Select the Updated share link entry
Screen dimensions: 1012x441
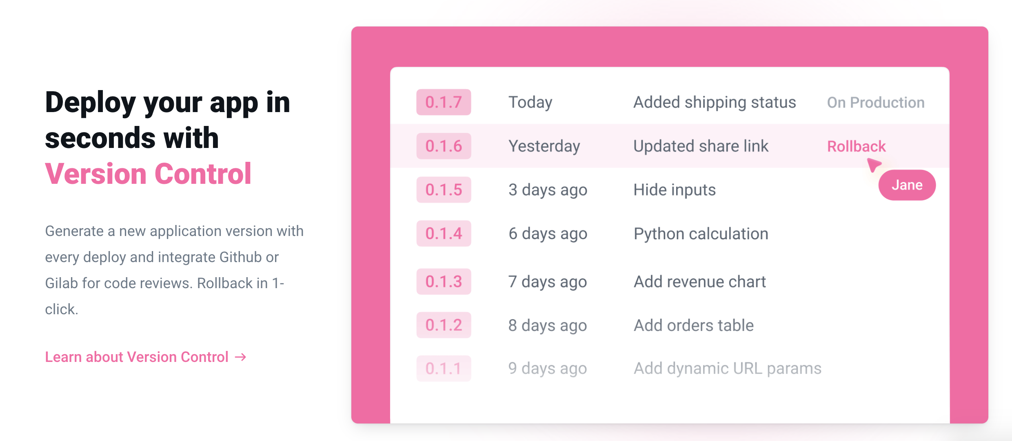tap(700, 146)
